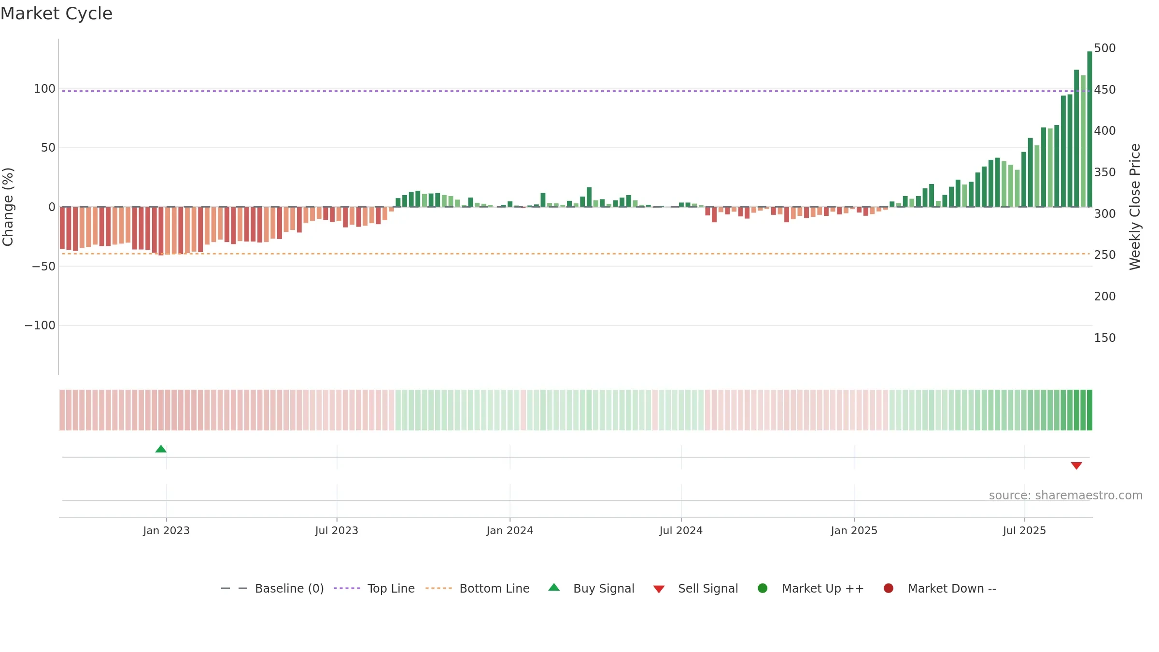Click the green circle icon in legend
Viewport: 1159px width, 652px height.
763,588
